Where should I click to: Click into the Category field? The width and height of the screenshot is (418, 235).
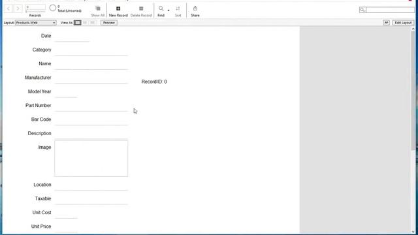point(91,50)
